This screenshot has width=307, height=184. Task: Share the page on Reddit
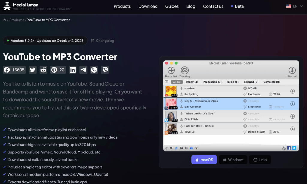(43, 70)
